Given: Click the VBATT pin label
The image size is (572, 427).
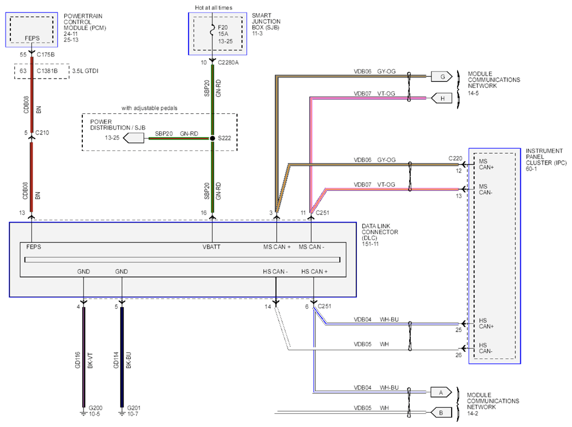Looking at the screenshot, I should click(211, 247).
